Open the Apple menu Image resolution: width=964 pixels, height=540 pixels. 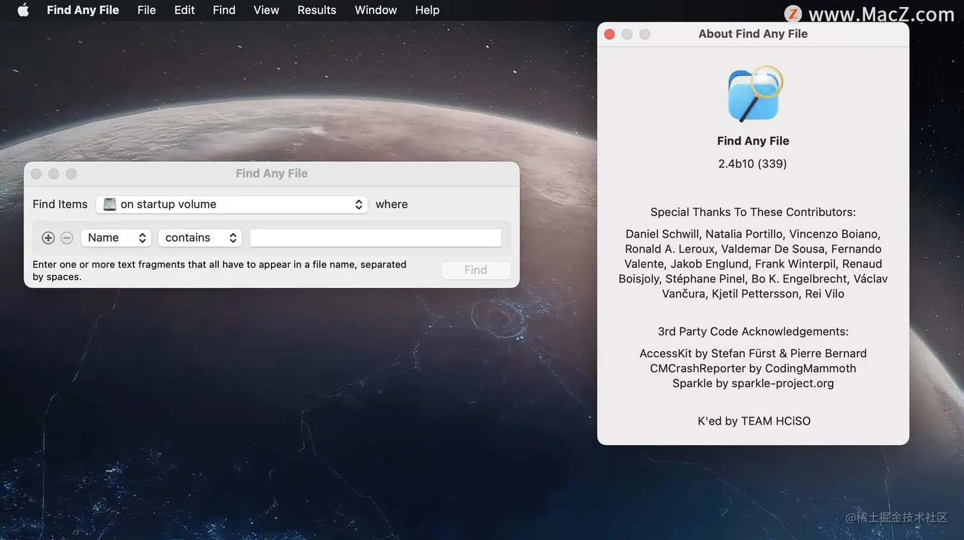[23, 10]
